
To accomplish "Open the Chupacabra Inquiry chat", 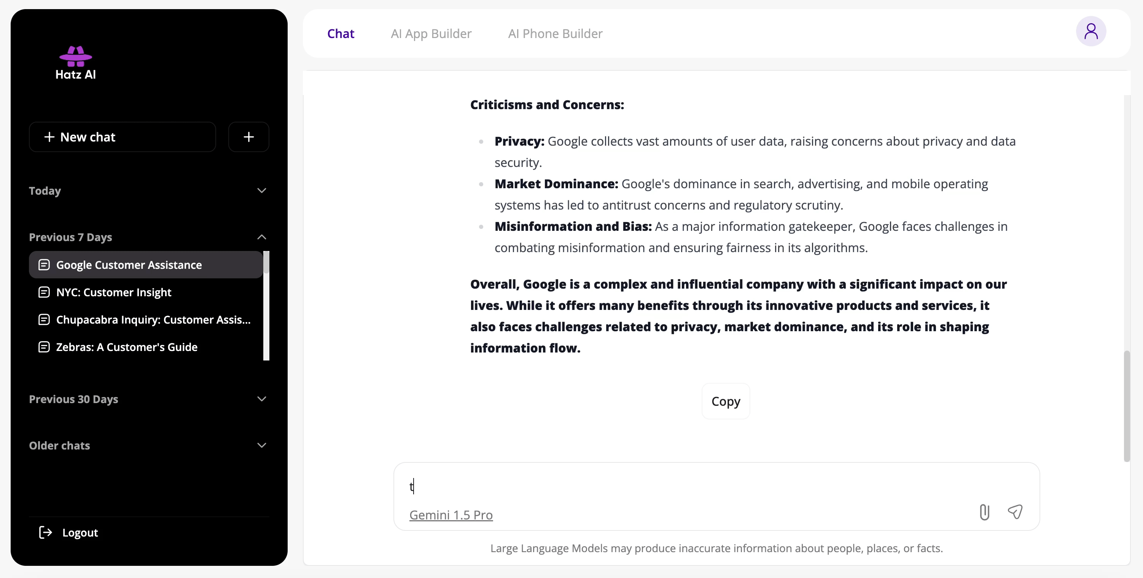I will pyautogui.click(x=146, y=319).
